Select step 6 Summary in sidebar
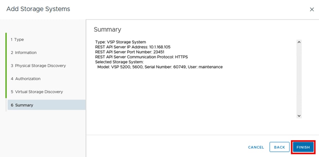 click(x=22, y=105)
